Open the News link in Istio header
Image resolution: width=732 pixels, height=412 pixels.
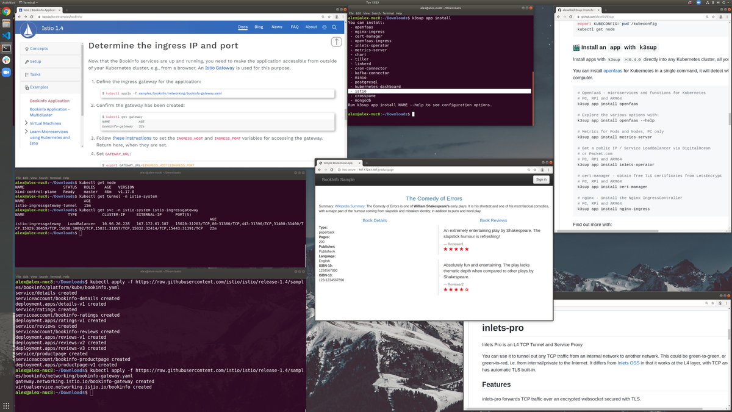[277, 27]
